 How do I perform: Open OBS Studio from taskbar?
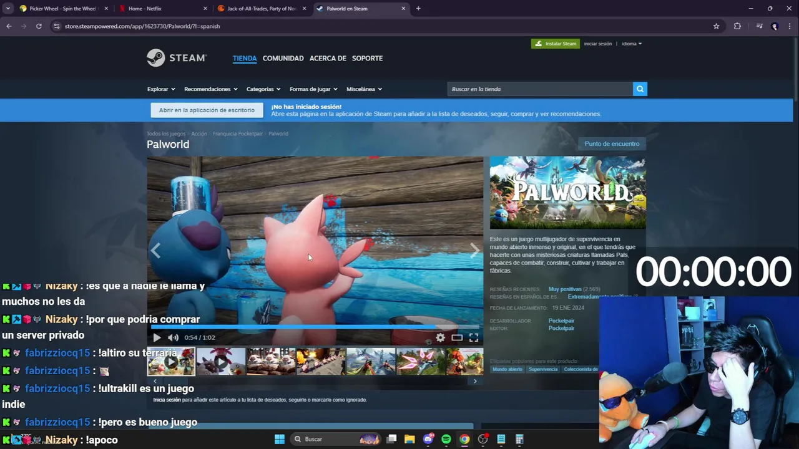[483, 439]
